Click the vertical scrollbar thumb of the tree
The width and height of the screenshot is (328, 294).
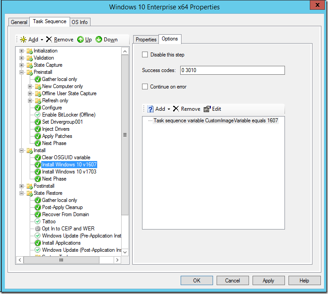125,135
